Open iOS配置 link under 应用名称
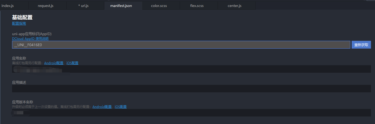375x124 pixels. coord(72,63)
